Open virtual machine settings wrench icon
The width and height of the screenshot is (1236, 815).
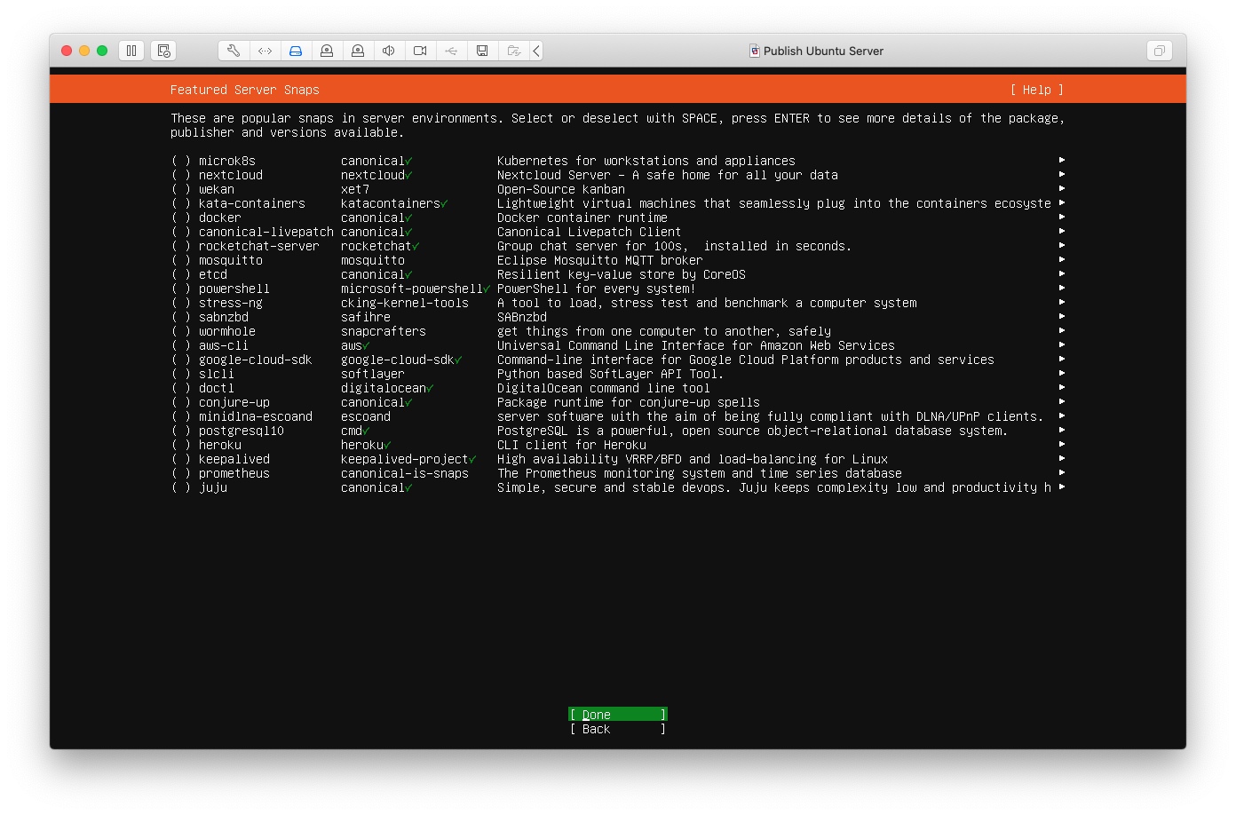(x=234, y=51)
